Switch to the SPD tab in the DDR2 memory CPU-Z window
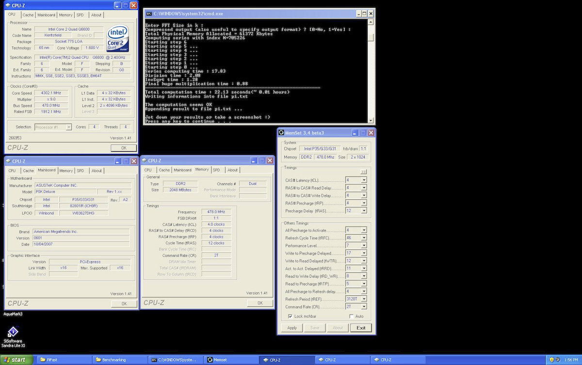The width and height of the screenshot is (582, 365). pos(216,170)
